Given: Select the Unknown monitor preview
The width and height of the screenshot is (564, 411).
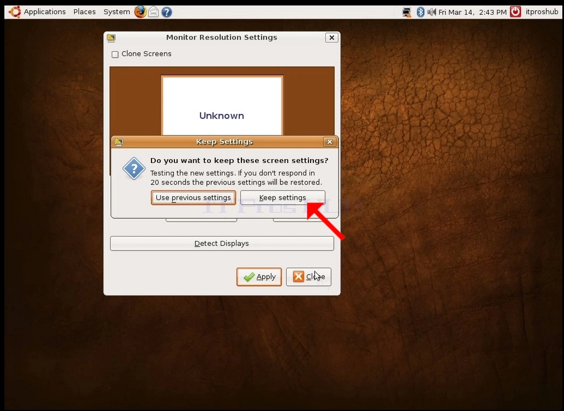Looking at the screenshot, I should [x=222, y=105].
